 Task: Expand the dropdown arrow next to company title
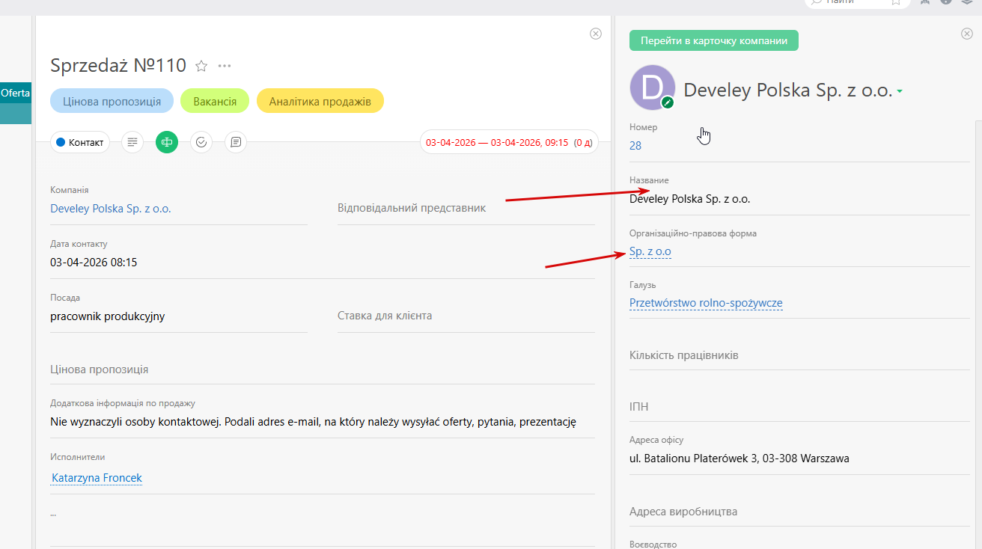(x=900, y=91)
